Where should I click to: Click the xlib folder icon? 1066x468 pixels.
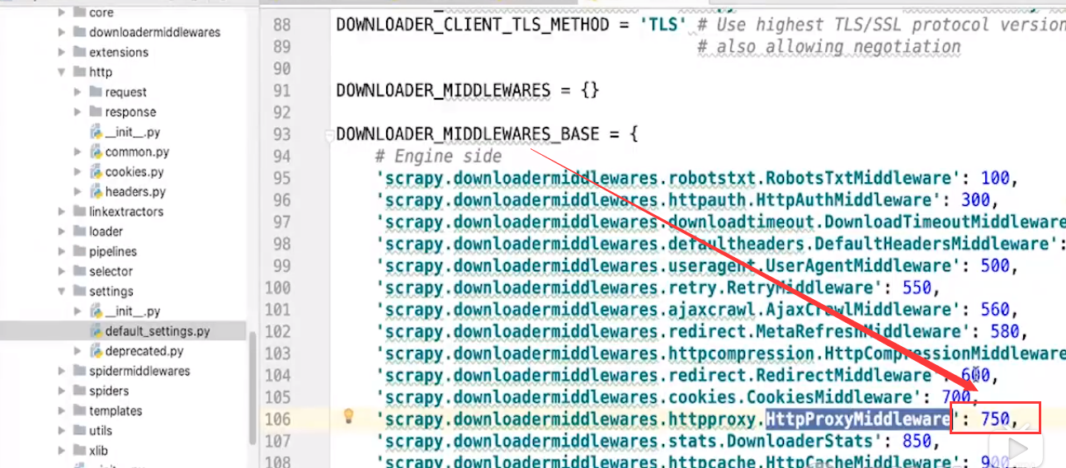79,450
